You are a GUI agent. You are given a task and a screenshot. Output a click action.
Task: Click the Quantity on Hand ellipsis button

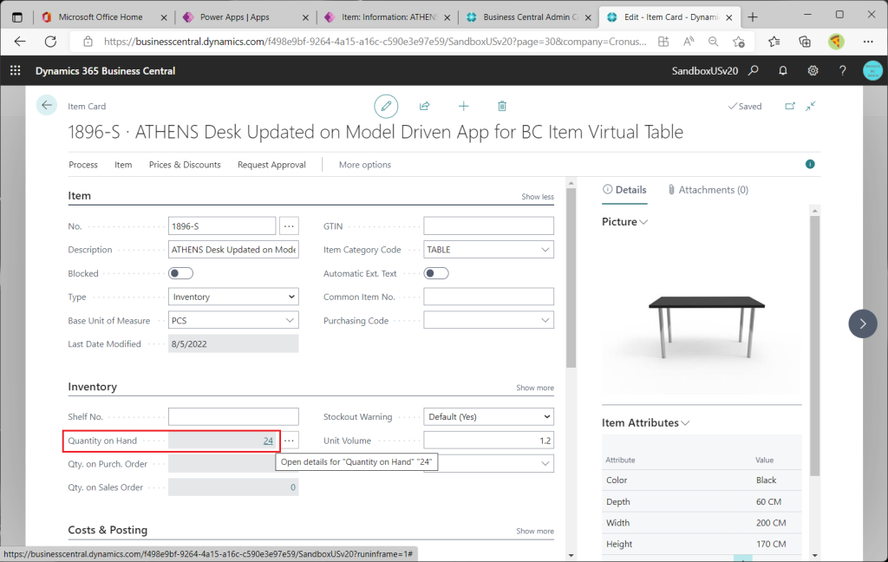pyautogui.click(x=289, y=441)
